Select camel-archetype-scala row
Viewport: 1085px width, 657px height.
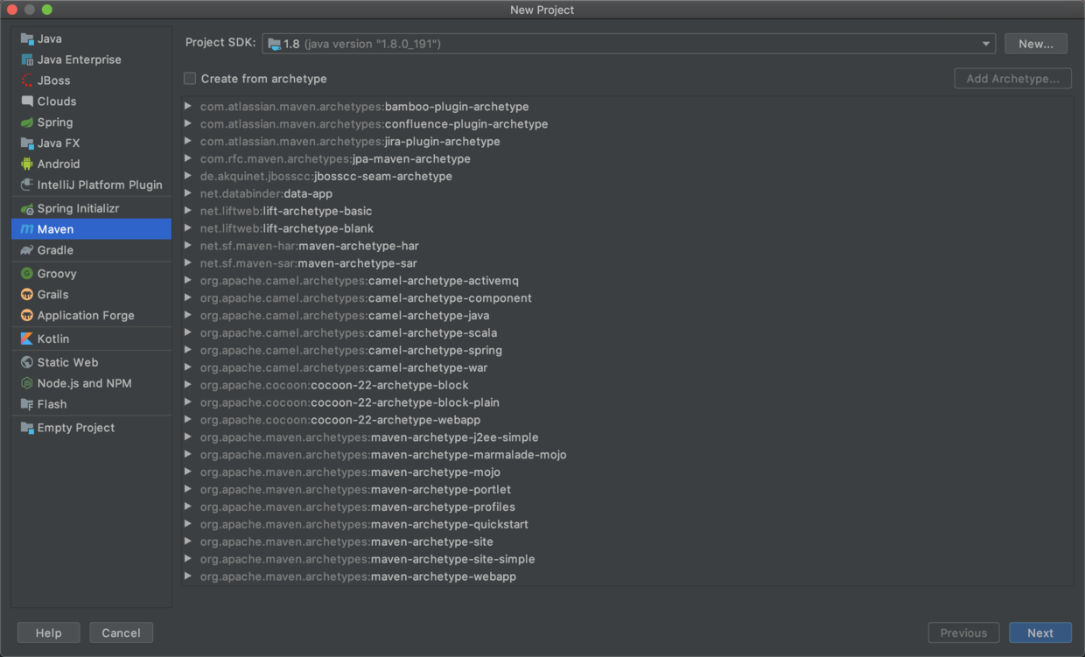click(x=627, y=332)
